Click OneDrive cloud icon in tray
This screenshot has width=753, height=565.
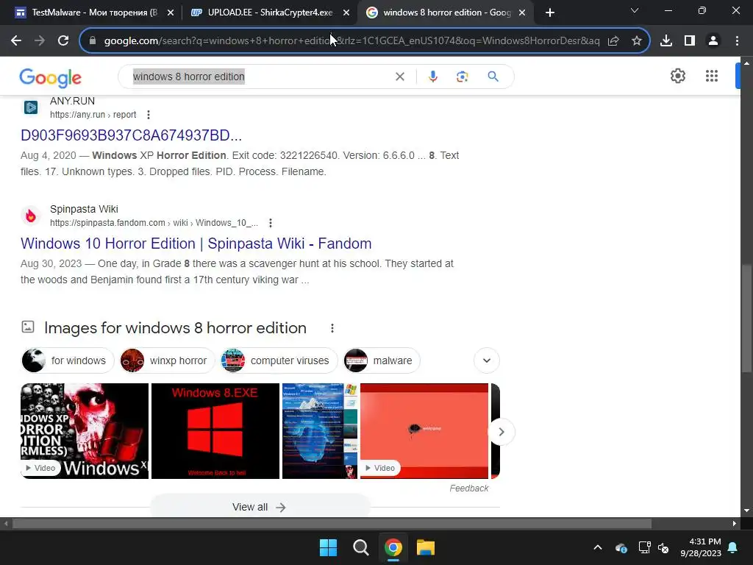pos(621,547)
